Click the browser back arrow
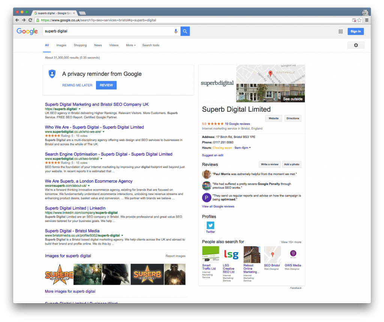The width and height of the screenshot is (384, 322). pyautogui.click(x=17, y=20)
